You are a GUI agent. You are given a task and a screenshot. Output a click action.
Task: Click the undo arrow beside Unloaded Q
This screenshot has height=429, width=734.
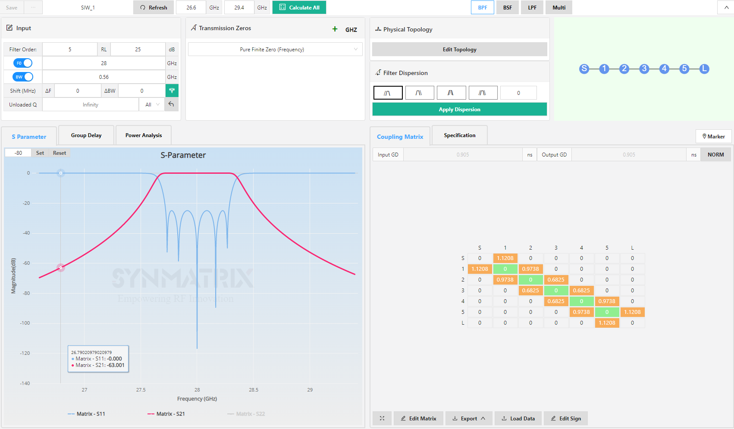point(172,104)
